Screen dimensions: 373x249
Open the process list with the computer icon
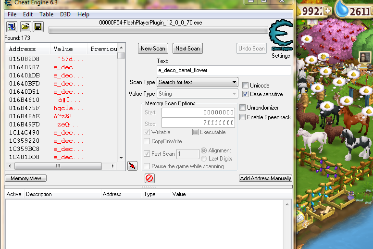12,26
